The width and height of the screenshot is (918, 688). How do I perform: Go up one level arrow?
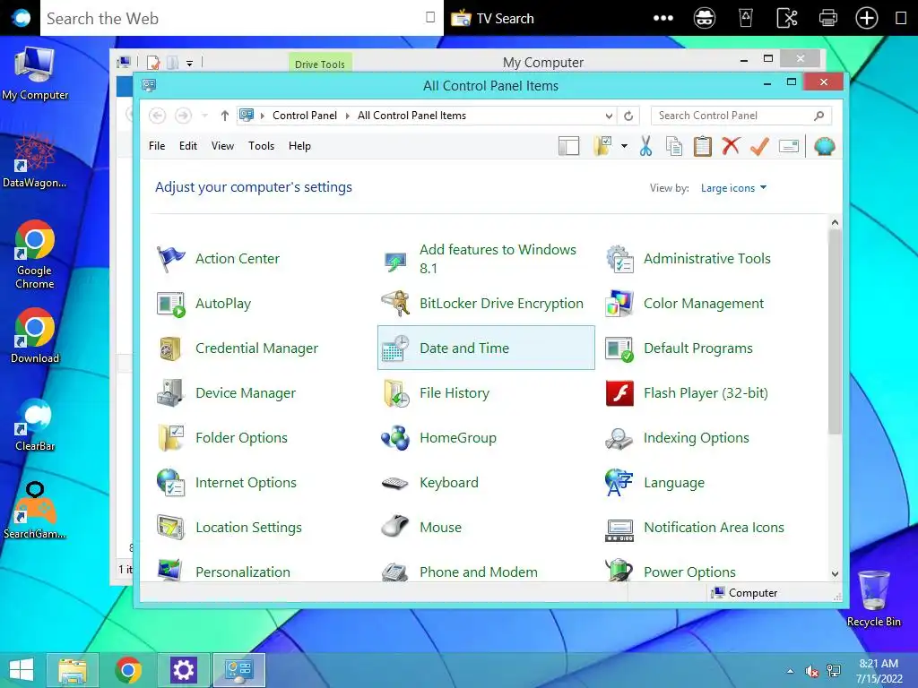point(225,116)
